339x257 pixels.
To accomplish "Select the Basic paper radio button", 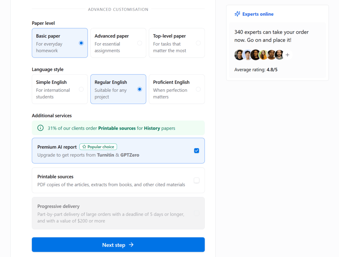I will coord(81,43).
